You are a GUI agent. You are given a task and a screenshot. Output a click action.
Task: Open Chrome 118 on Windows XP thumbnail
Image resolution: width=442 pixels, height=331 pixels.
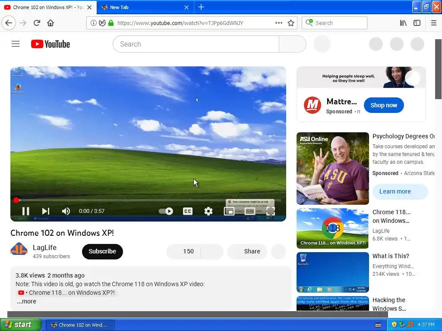[x=332, y=228]
